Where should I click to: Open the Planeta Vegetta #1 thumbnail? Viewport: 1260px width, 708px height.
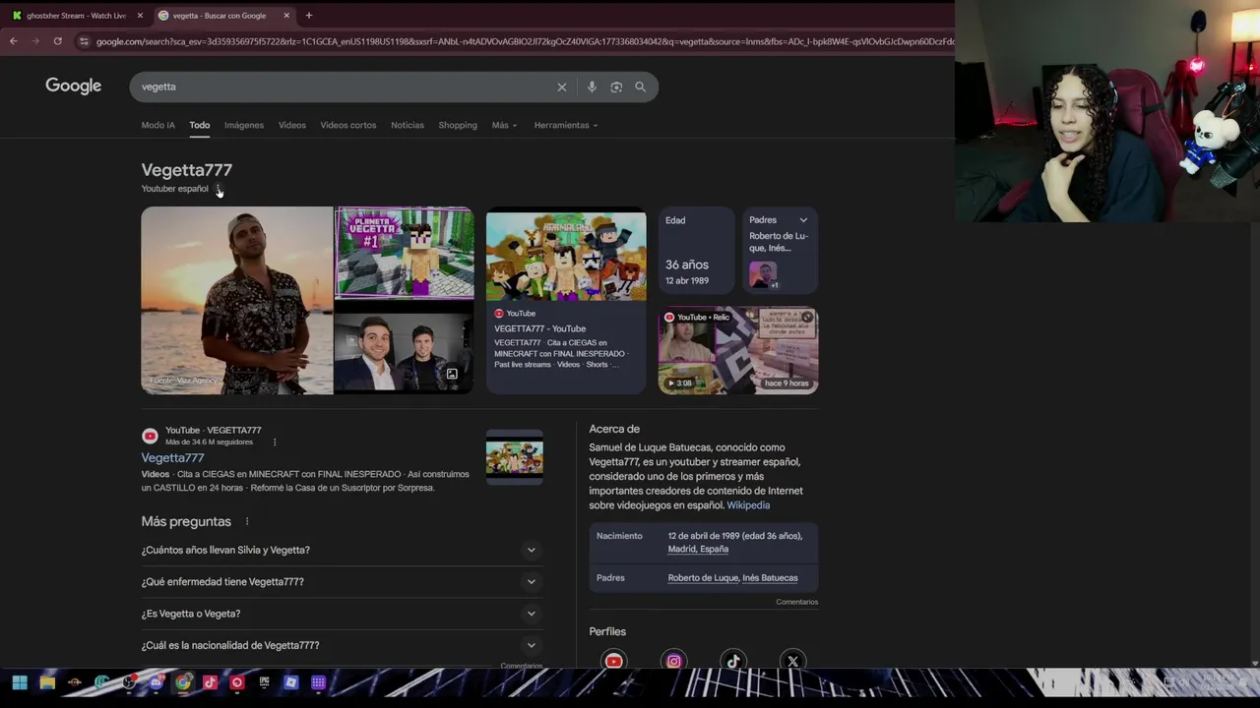click(405, 253)
